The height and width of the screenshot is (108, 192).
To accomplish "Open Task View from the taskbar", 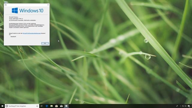I will 42,106.
